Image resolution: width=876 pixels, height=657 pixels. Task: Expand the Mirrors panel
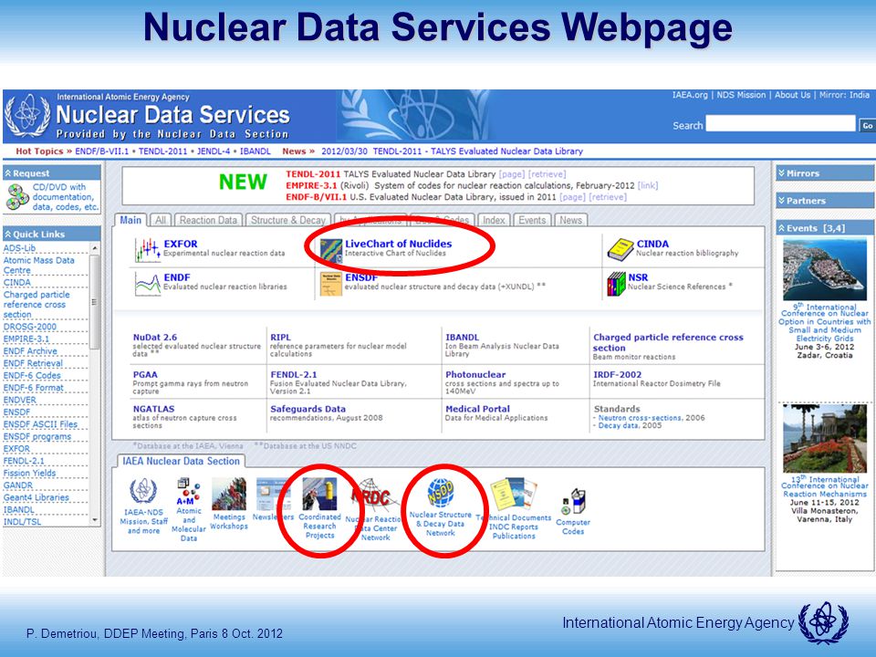825,173
